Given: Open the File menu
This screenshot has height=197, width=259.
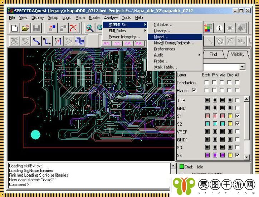Looking at the screenshot, I should click(12, 18).
